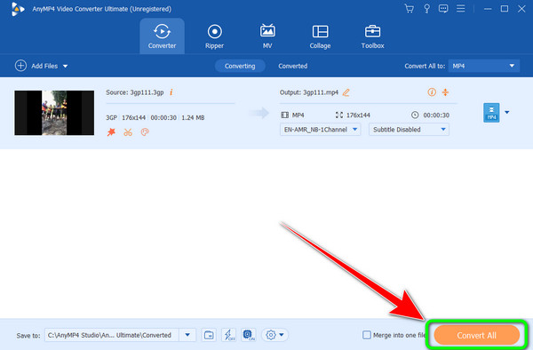The image size is (533, 350).
Task: Open the Toolbox tab
Action: pyautogui.click(x=372, y=36)
